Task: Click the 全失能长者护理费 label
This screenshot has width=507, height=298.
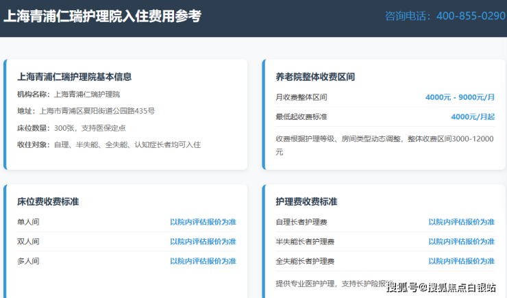Action: point(305,261)
